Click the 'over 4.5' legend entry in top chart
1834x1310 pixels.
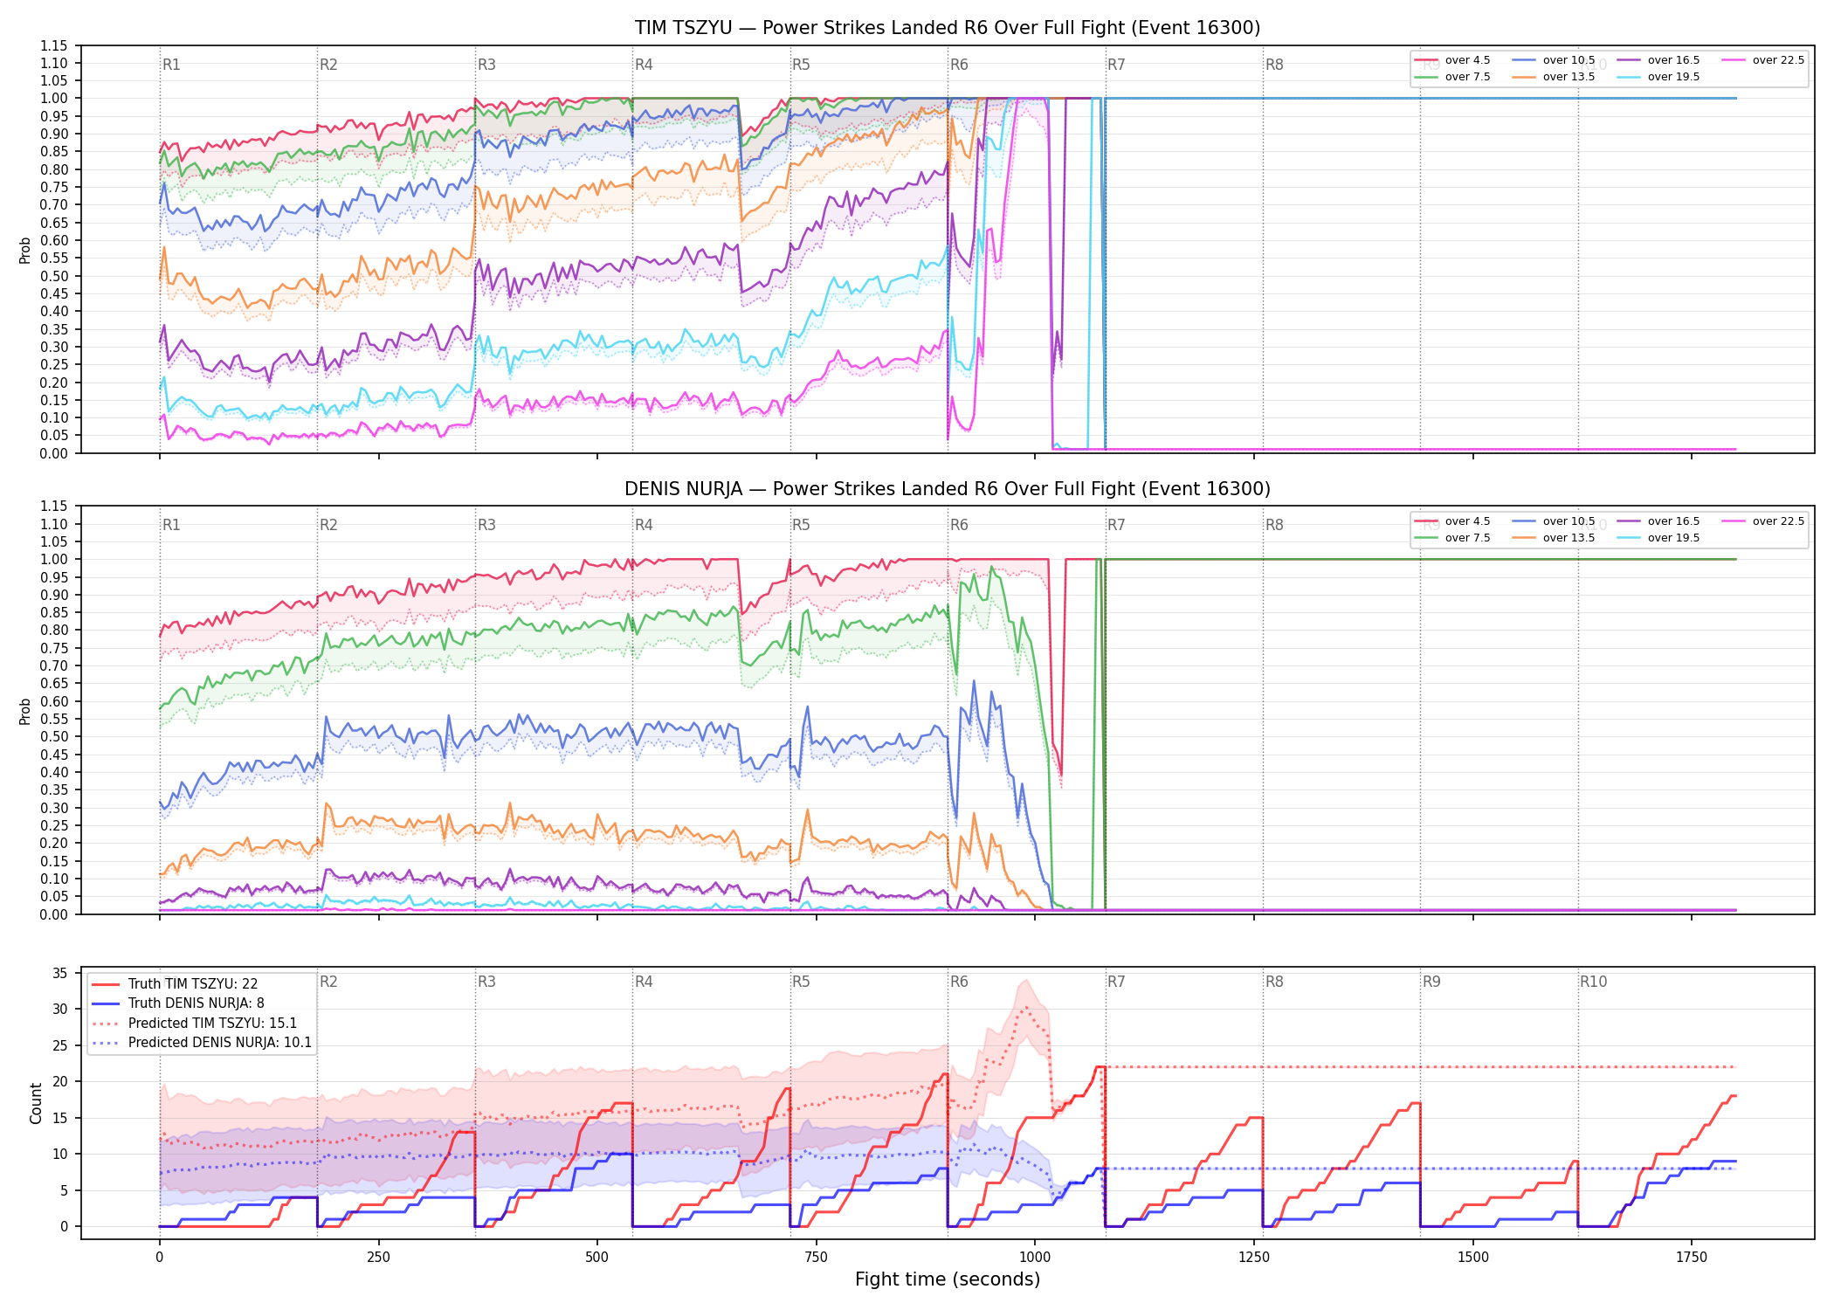1452,60
